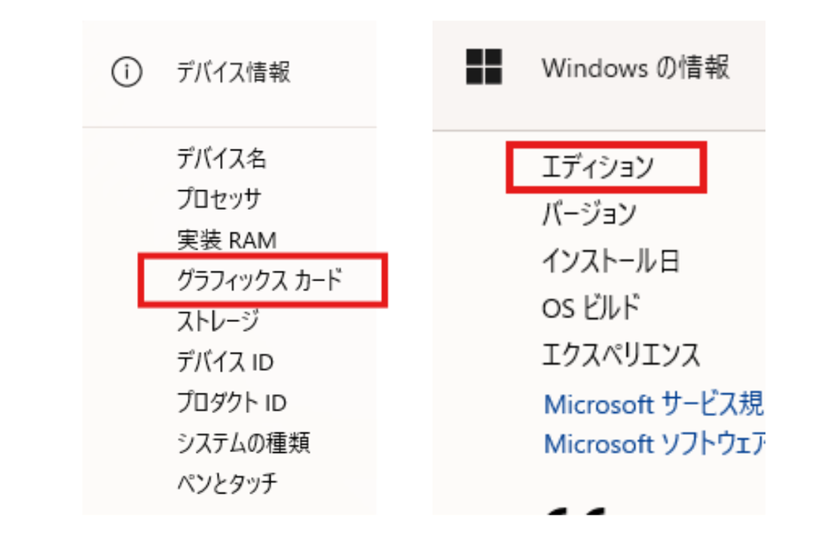Click the プロダクト ID label
The width and height of the screenshot is (819, 540).
pos(231,403)
